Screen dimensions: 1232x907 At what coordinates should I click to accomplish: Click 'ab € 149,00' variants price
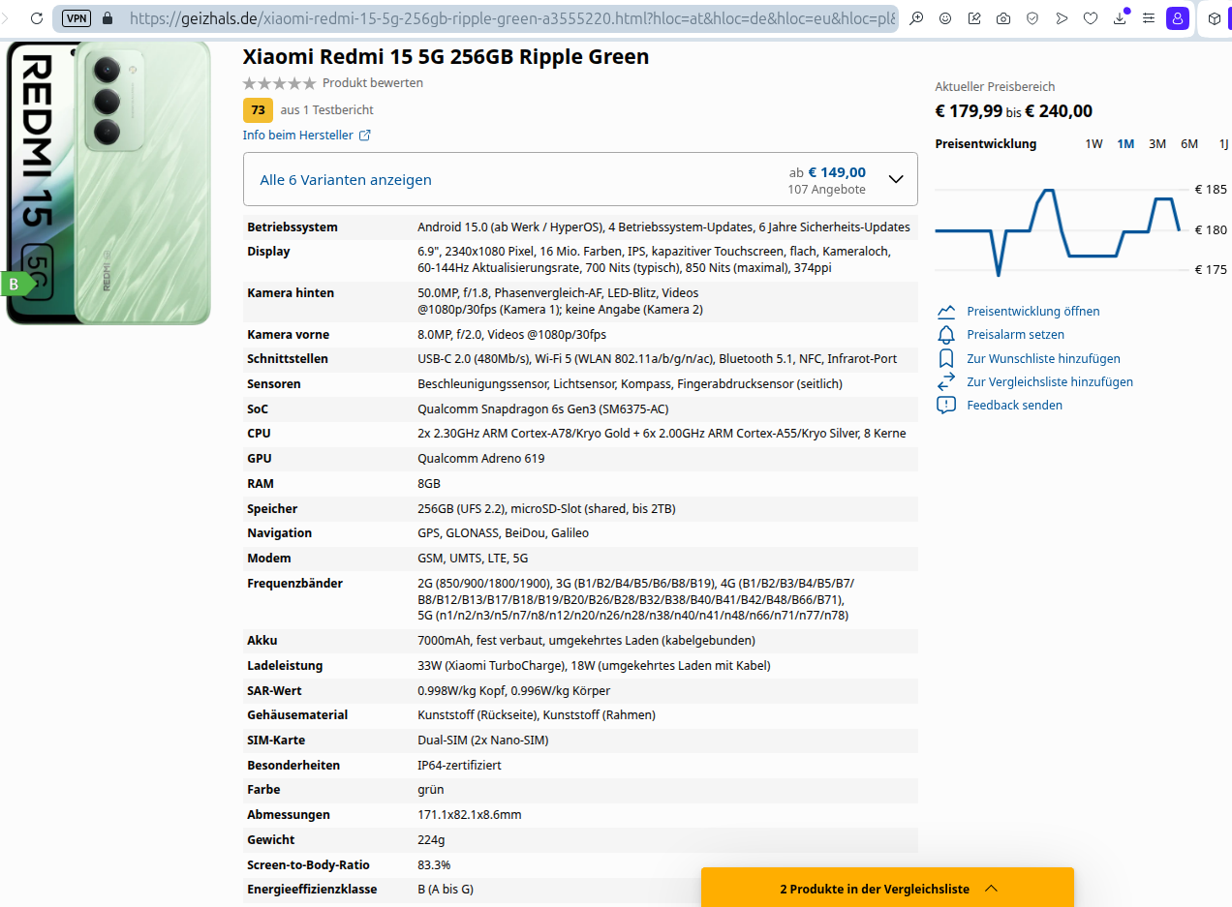827,172
